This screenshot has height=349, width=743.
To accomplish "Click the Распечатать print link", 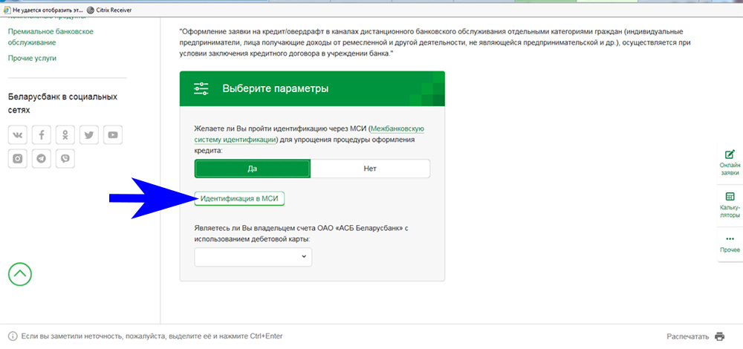I will pos(687,336).
